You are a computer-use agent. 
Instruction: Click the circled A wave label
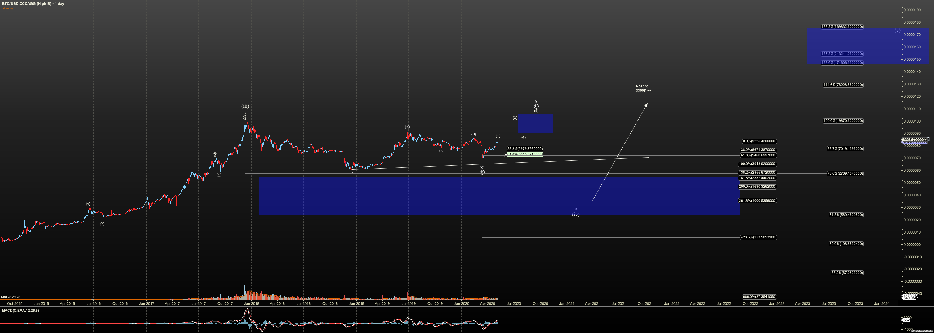[x=407, y=127]
